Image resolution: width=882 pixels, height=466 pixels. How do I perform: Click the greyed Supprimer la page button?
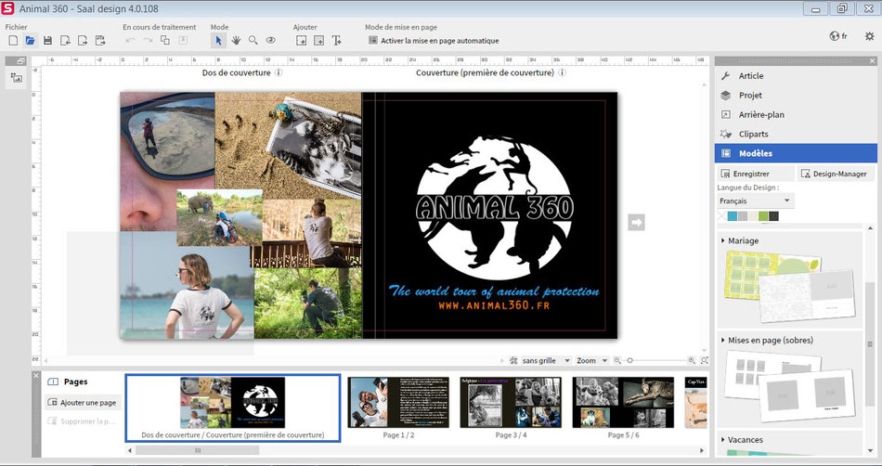pyautogui.click(x=83, y=421)
